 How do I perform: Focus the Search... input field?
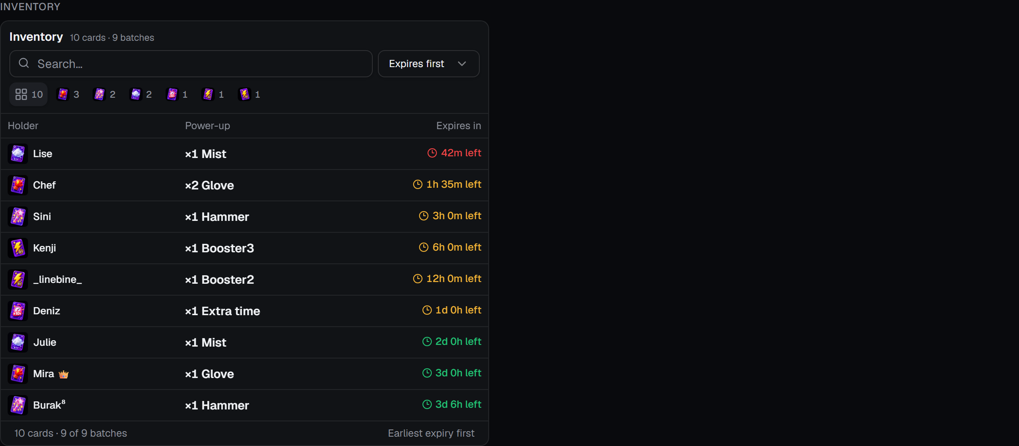click(191, 64)
